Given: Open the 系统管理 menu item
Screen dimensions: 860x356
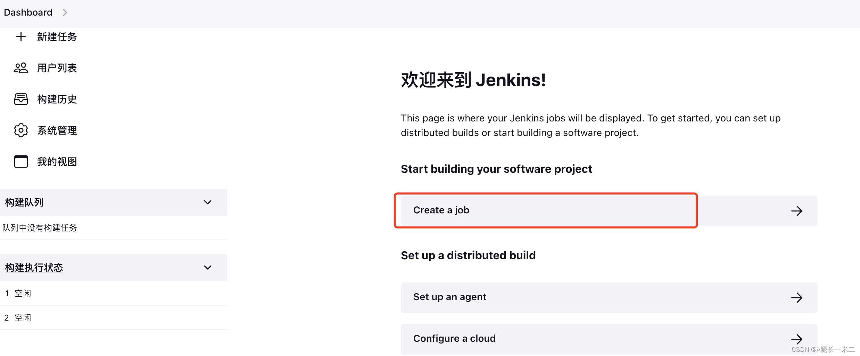Looking at the screenshot, I should point(57,130).
